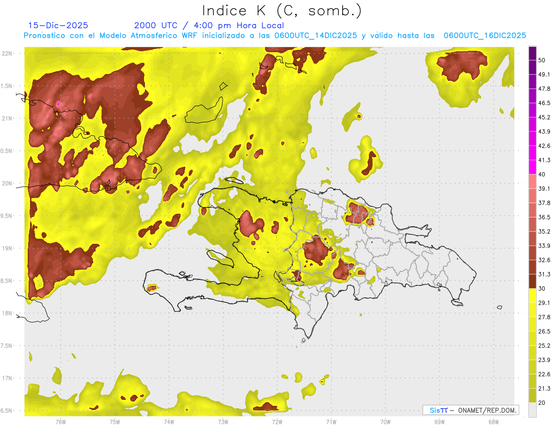
Task: Click the colorbar value label 21.3
Action: point(544,388)
